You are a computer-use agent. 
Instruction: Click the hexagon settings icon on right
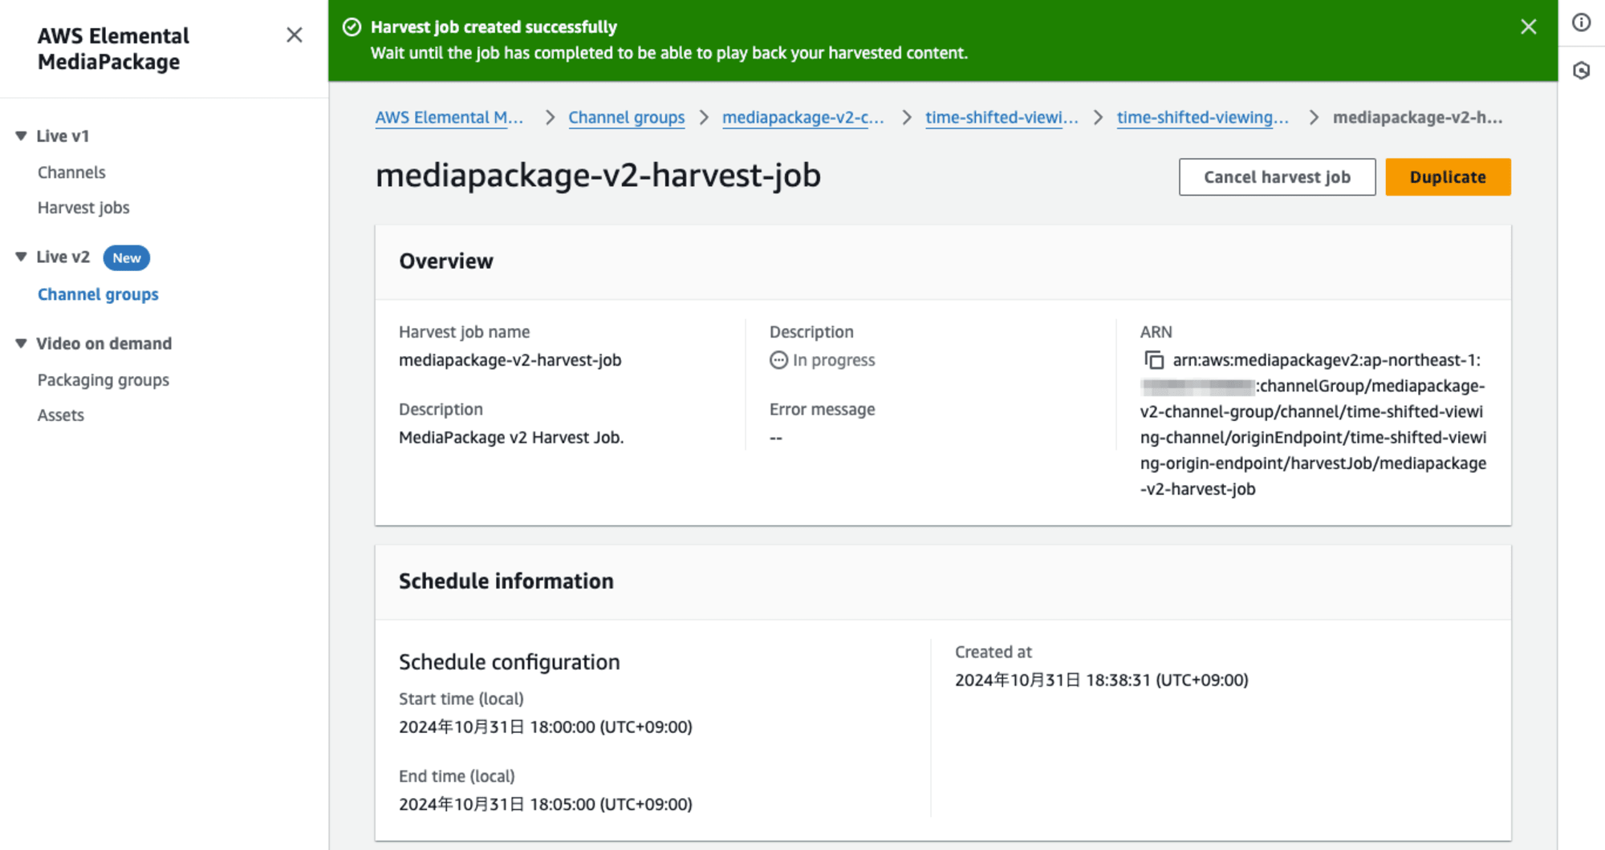click(1581, 71)
